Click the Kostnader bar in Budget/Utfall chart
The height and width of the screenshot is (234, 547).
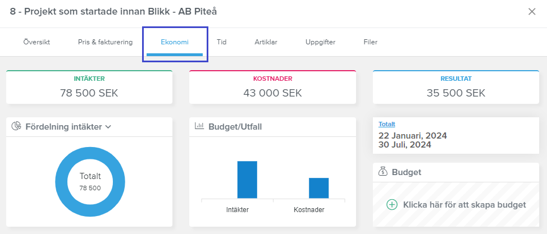pos(318,188)
